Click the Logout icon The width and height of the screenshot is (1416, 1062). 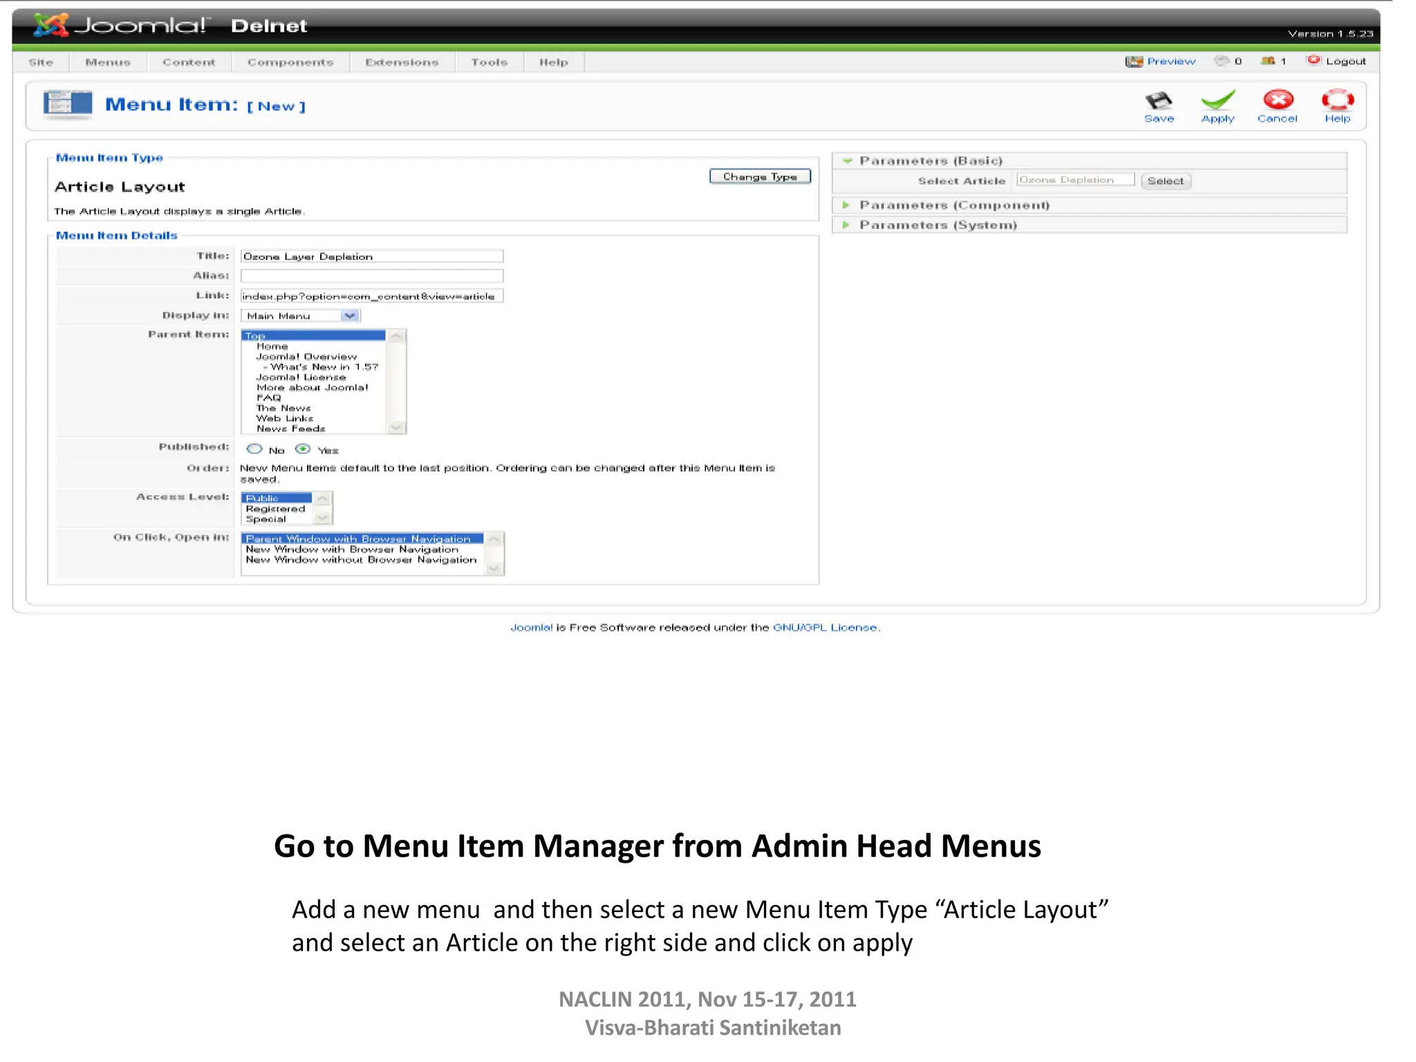pos(1314,60)
